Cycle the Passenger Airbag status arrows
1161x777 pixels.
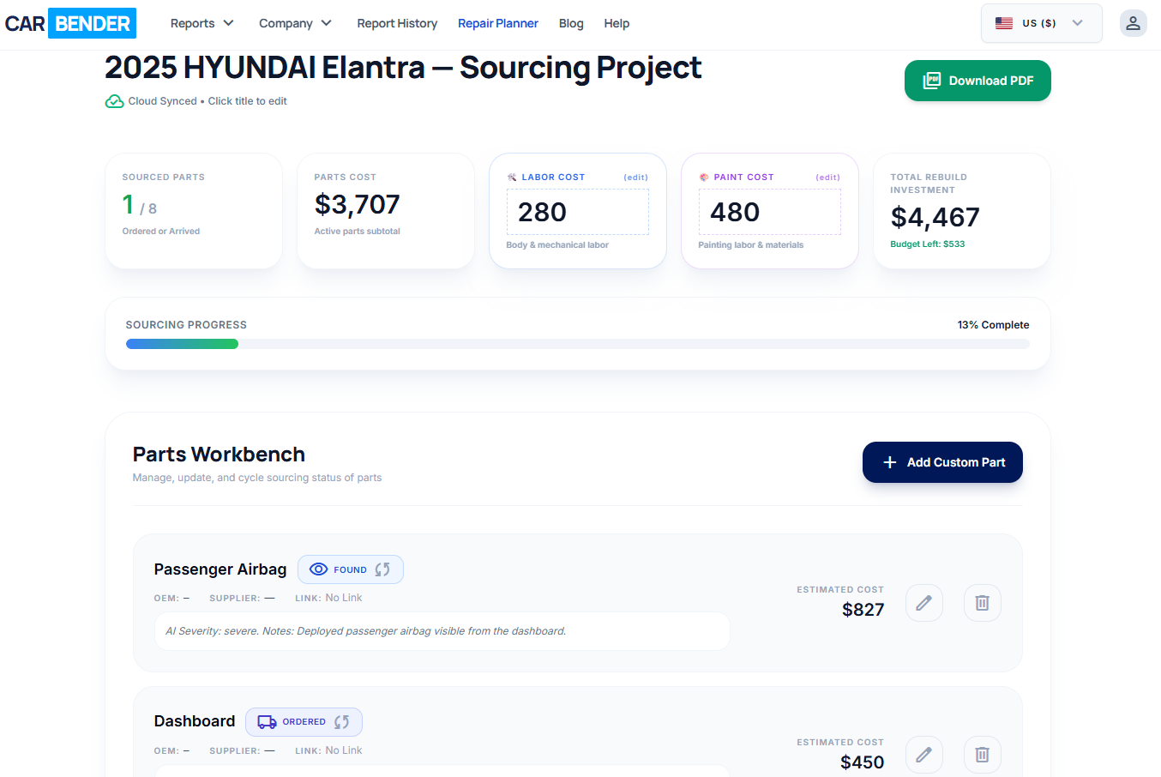pos(382,569)
